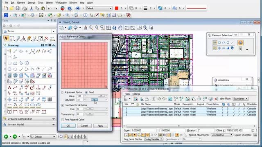Click Apply in Adjust Reference Colors

tap(100, 126)
